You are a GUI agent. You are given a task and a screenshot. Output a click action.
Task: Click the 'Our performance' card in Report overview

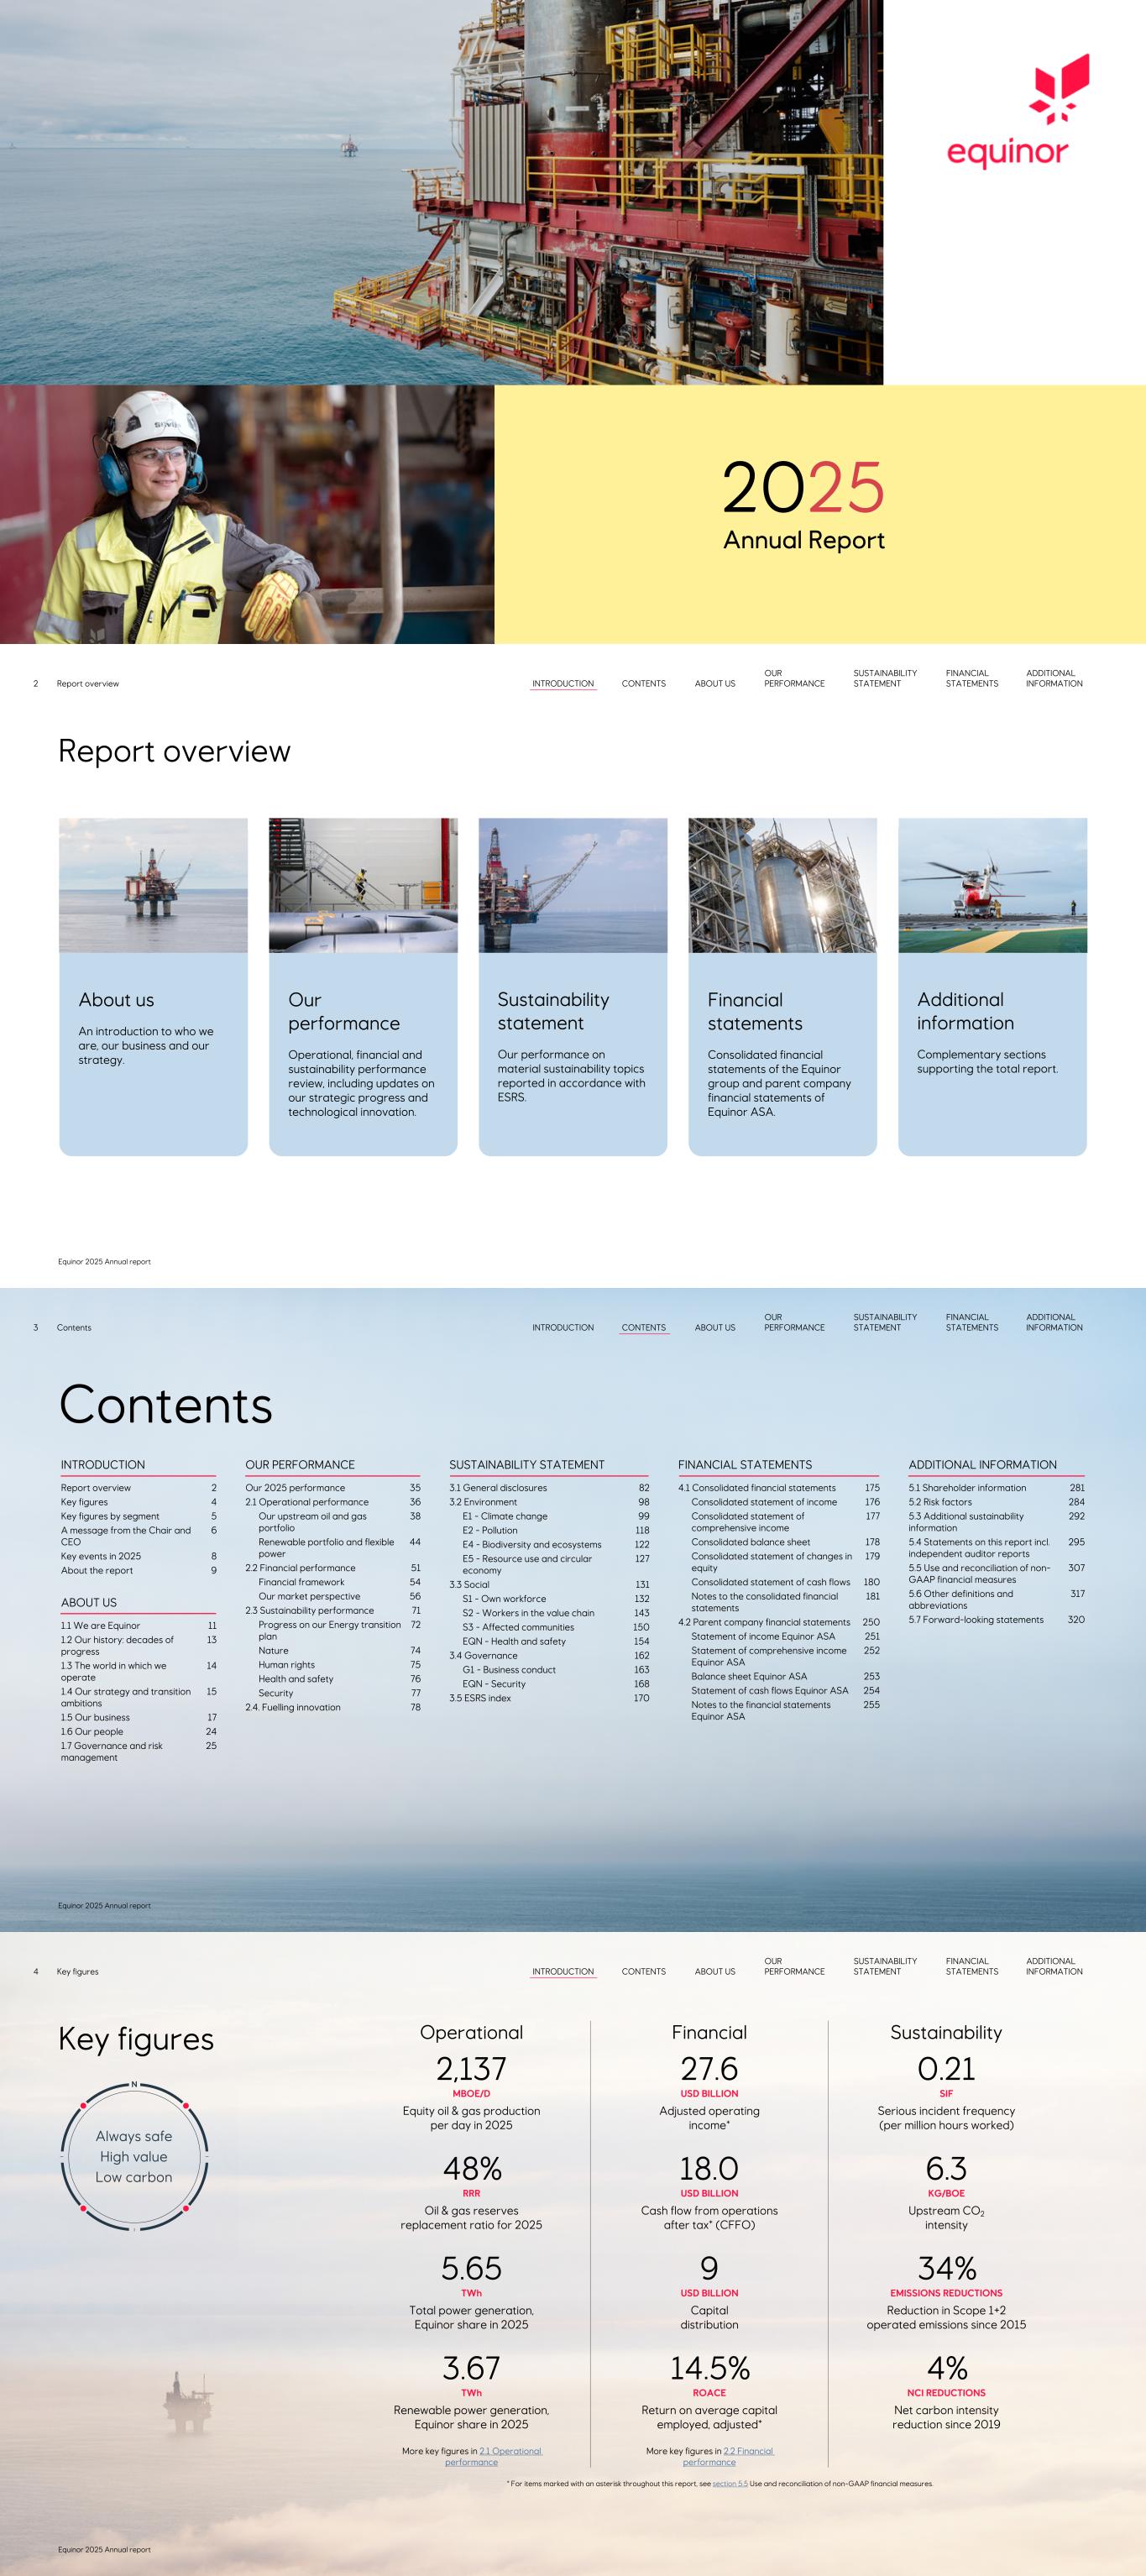pyautogui.click(x=362, y=1052)
